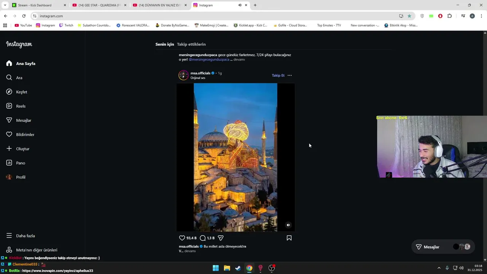Open the tab search dropdown arrow

pyautogui.click(x=5, y=5)
